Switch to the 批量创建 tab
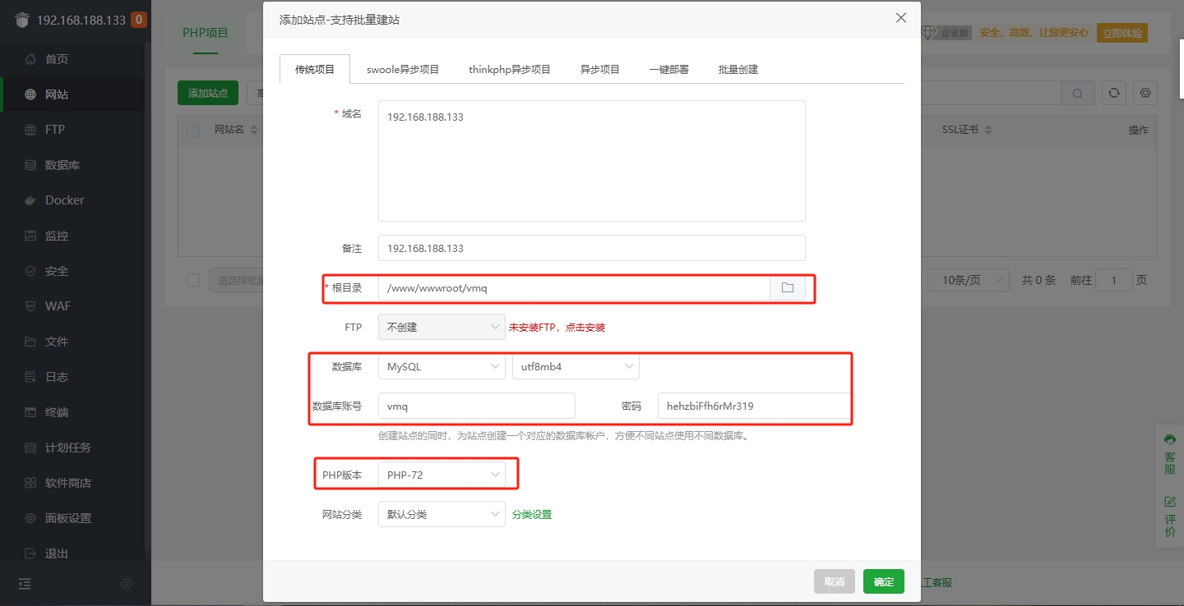1184x606 pixels. (737, 69)
